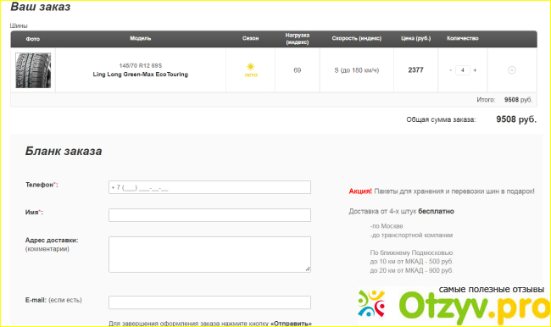
Task: Click the Доставка от 4-х штук бесплатно text
Action: (401, 212)
